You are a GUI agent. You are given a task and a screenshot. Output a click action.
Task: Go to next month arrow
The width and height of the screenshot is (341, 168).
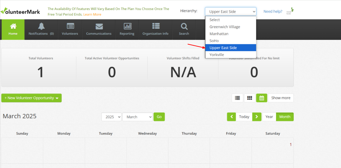(257, 117)
